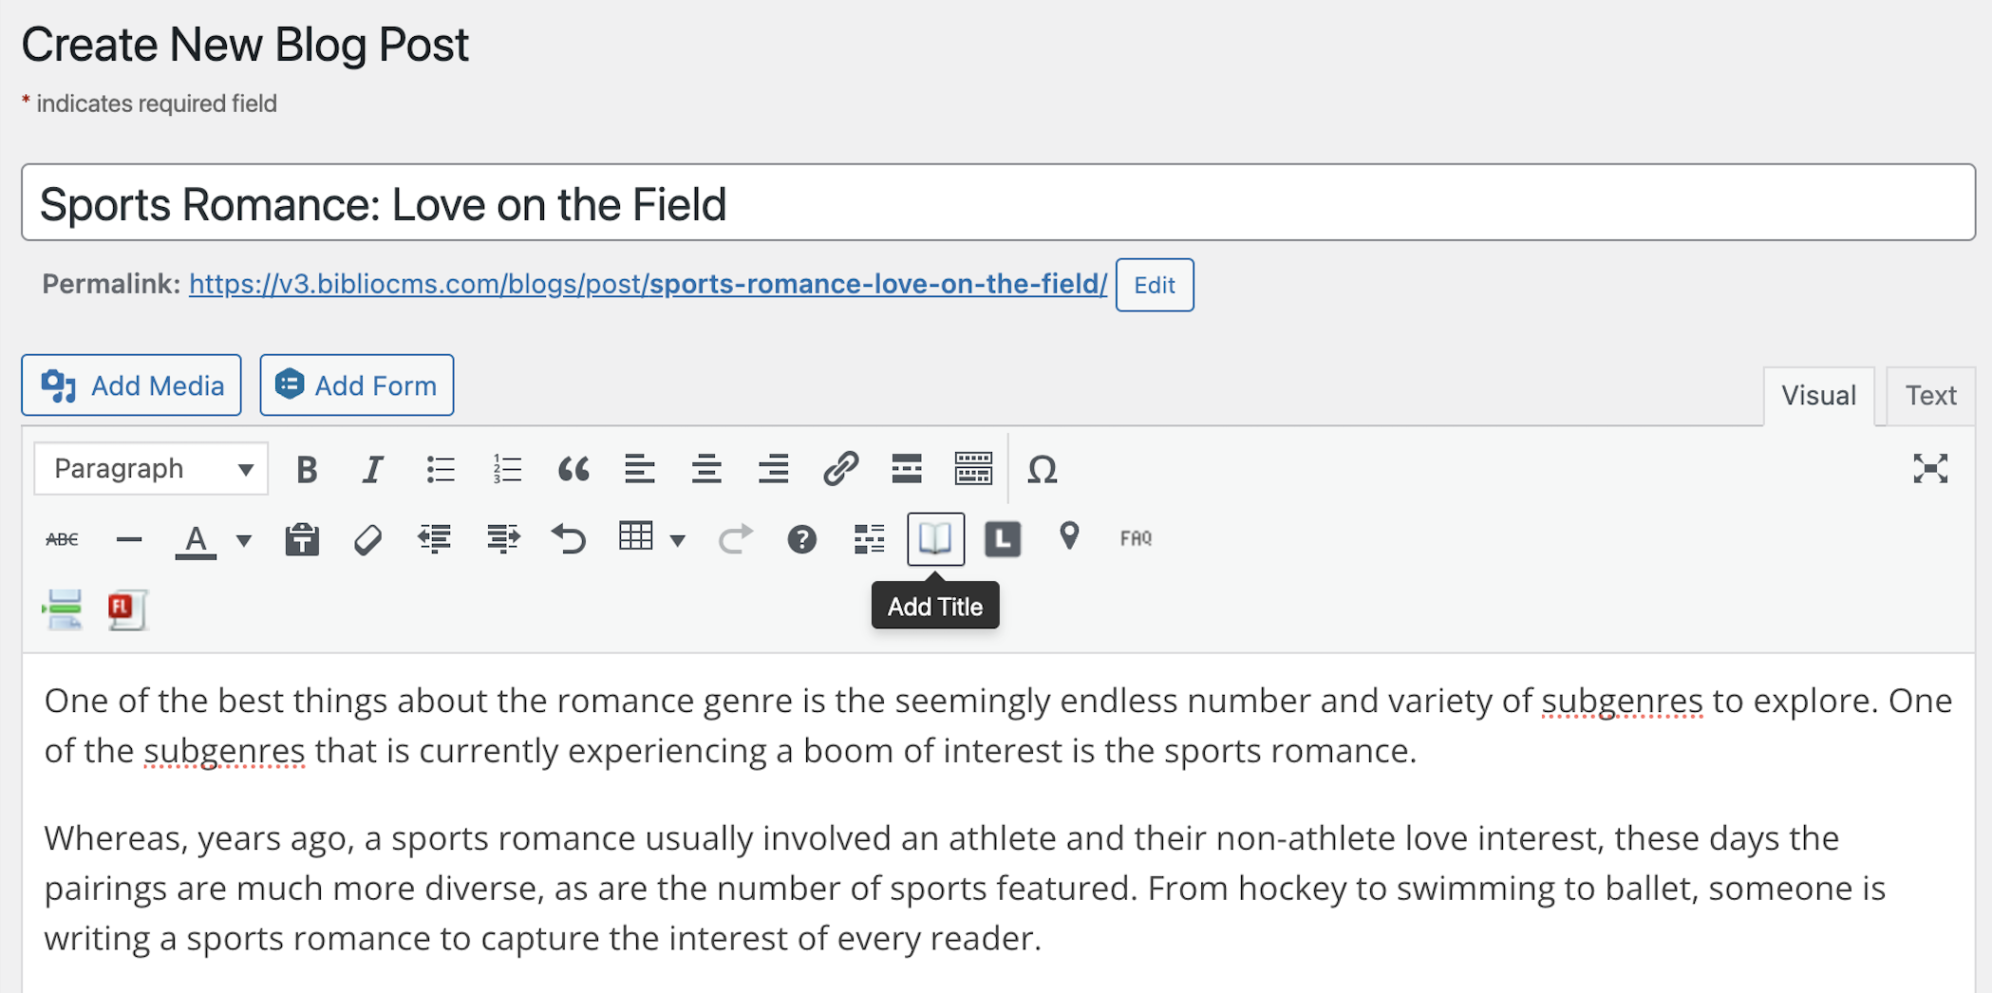Viewport: 1992px width, 993px height.
Task: Paste as text using the clipboard icon
Action: [x=301, y=538]
